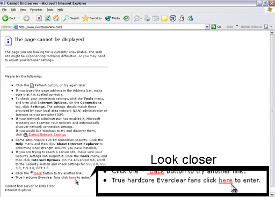
Task: Expand the address bar dropdown
Action: coord(207,27)
